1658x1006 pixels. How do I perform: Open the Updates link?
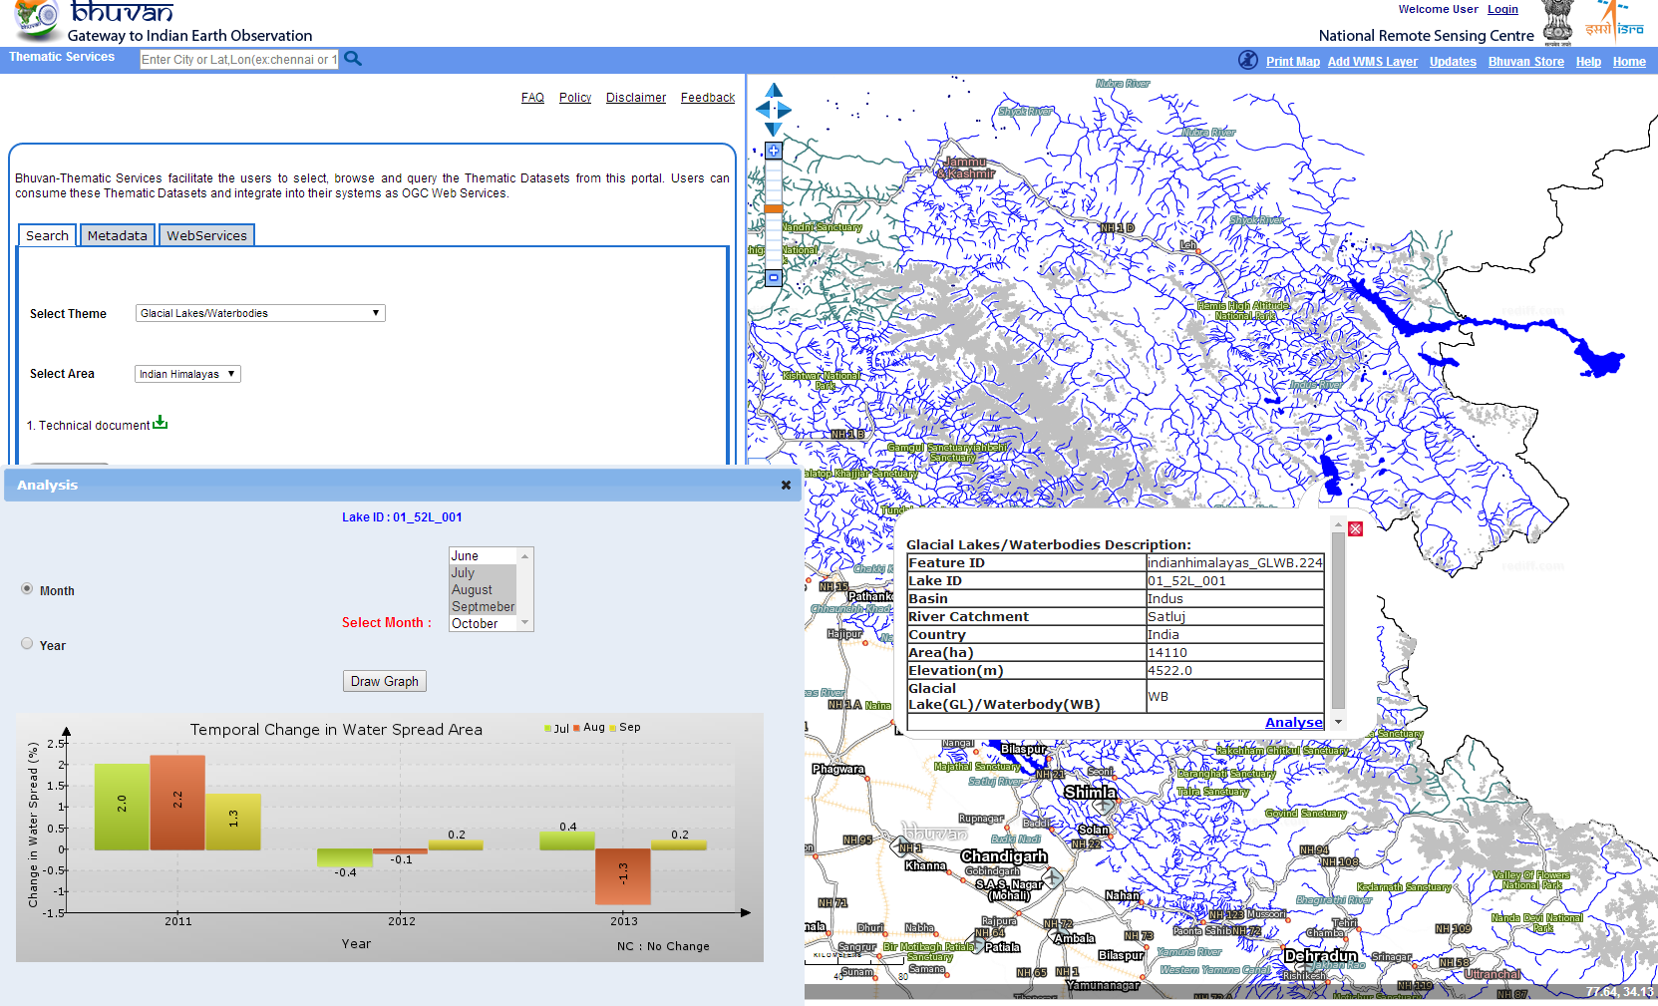(1453, 62)
